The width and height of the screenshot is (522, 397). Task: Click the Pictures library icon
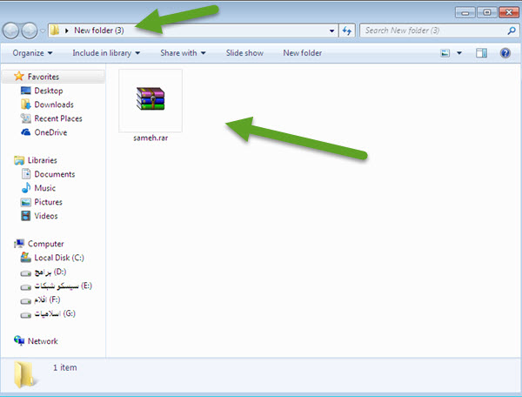[x=25, y=202]
